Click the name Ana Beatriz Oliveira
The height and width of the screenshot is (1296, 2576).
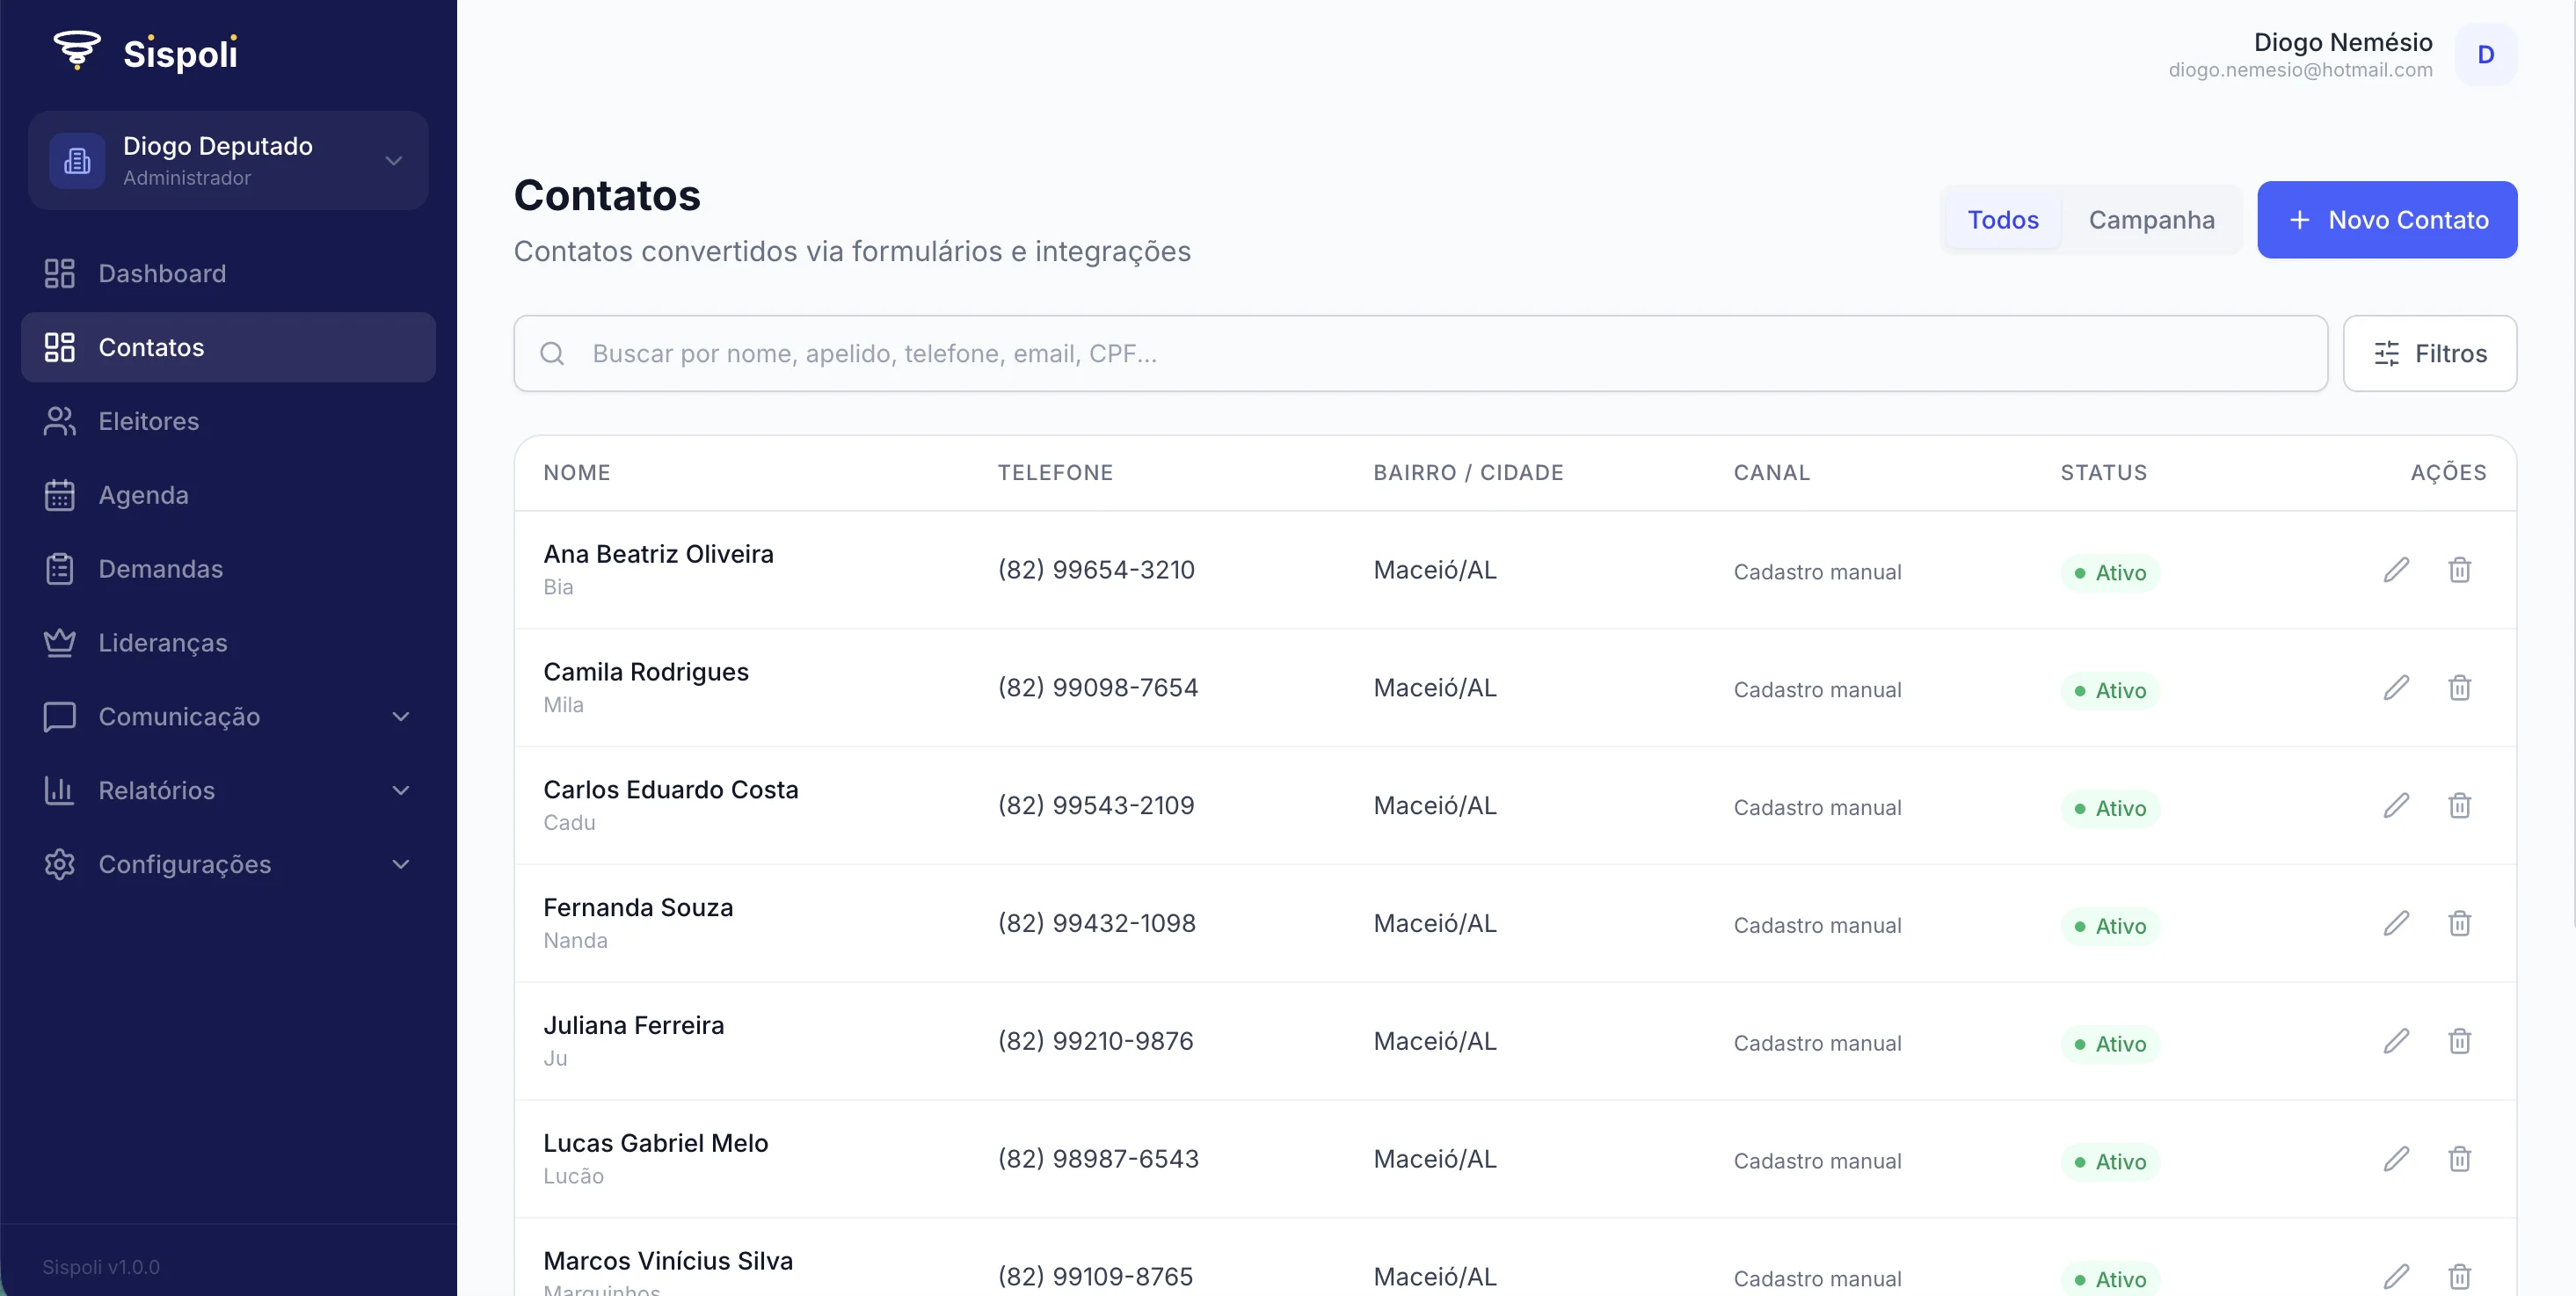[x=658, y=554]
